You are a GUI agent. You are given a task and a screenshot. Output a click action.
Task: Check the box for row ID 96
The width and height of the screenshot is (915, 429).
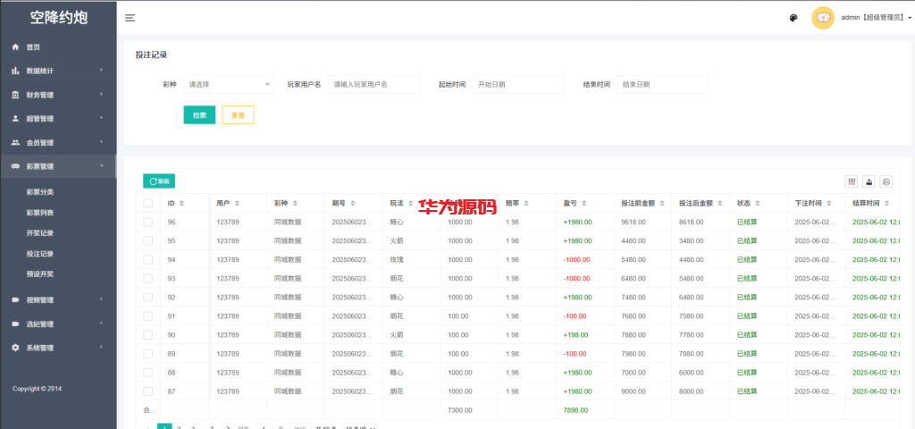tap(148, 222)
